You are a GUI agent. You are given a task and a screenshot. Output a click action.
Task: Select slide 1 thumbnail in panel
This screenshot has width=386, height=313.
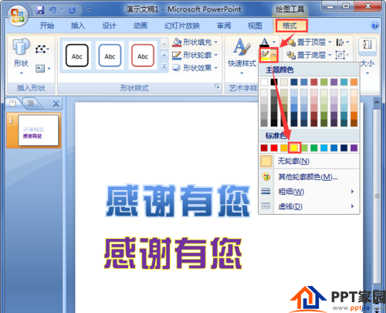point(39,131)
